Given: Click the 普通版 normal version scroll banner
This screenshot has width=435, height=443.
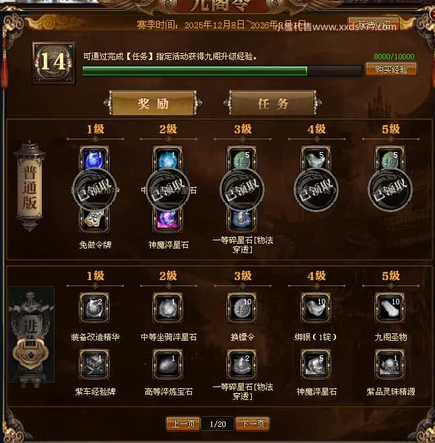Looking at the screenshot, I should [x=30, y=186].
